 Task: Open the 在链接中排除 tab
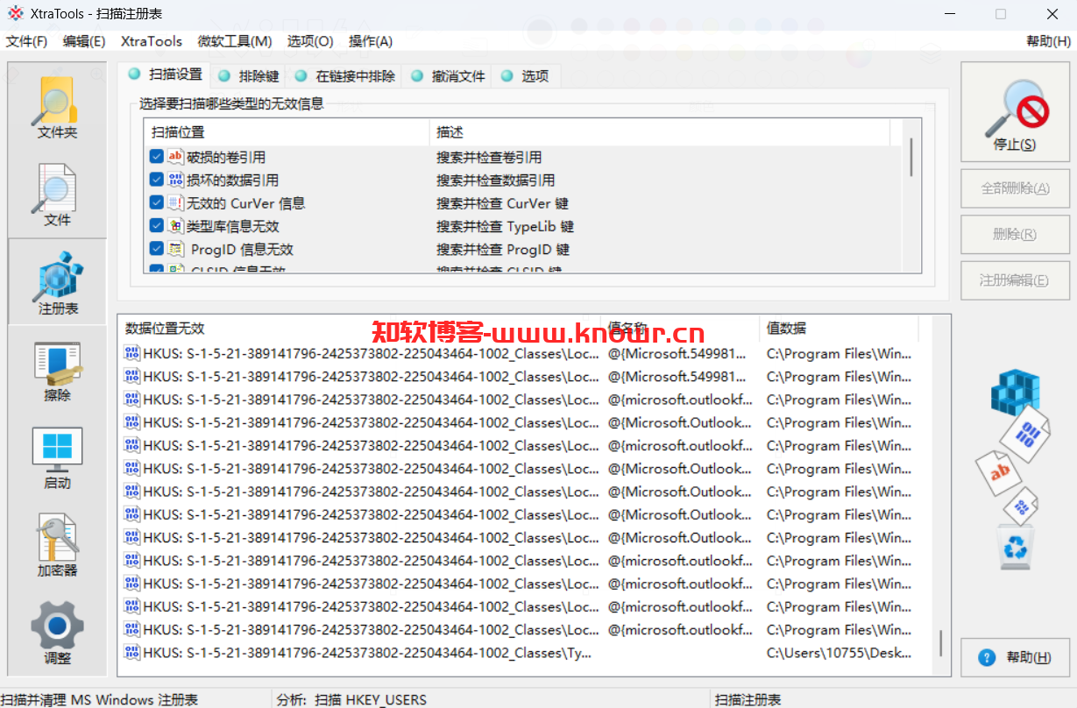click(344, 76)
